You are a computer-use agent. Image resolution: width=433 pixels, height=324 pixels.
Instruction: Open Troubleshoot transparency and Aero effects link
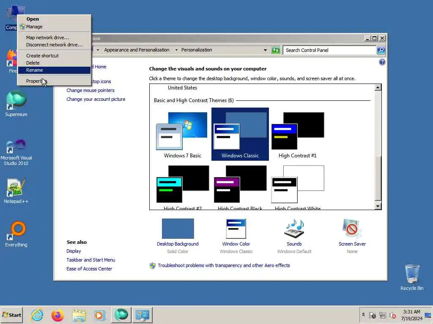pos(224,265)
